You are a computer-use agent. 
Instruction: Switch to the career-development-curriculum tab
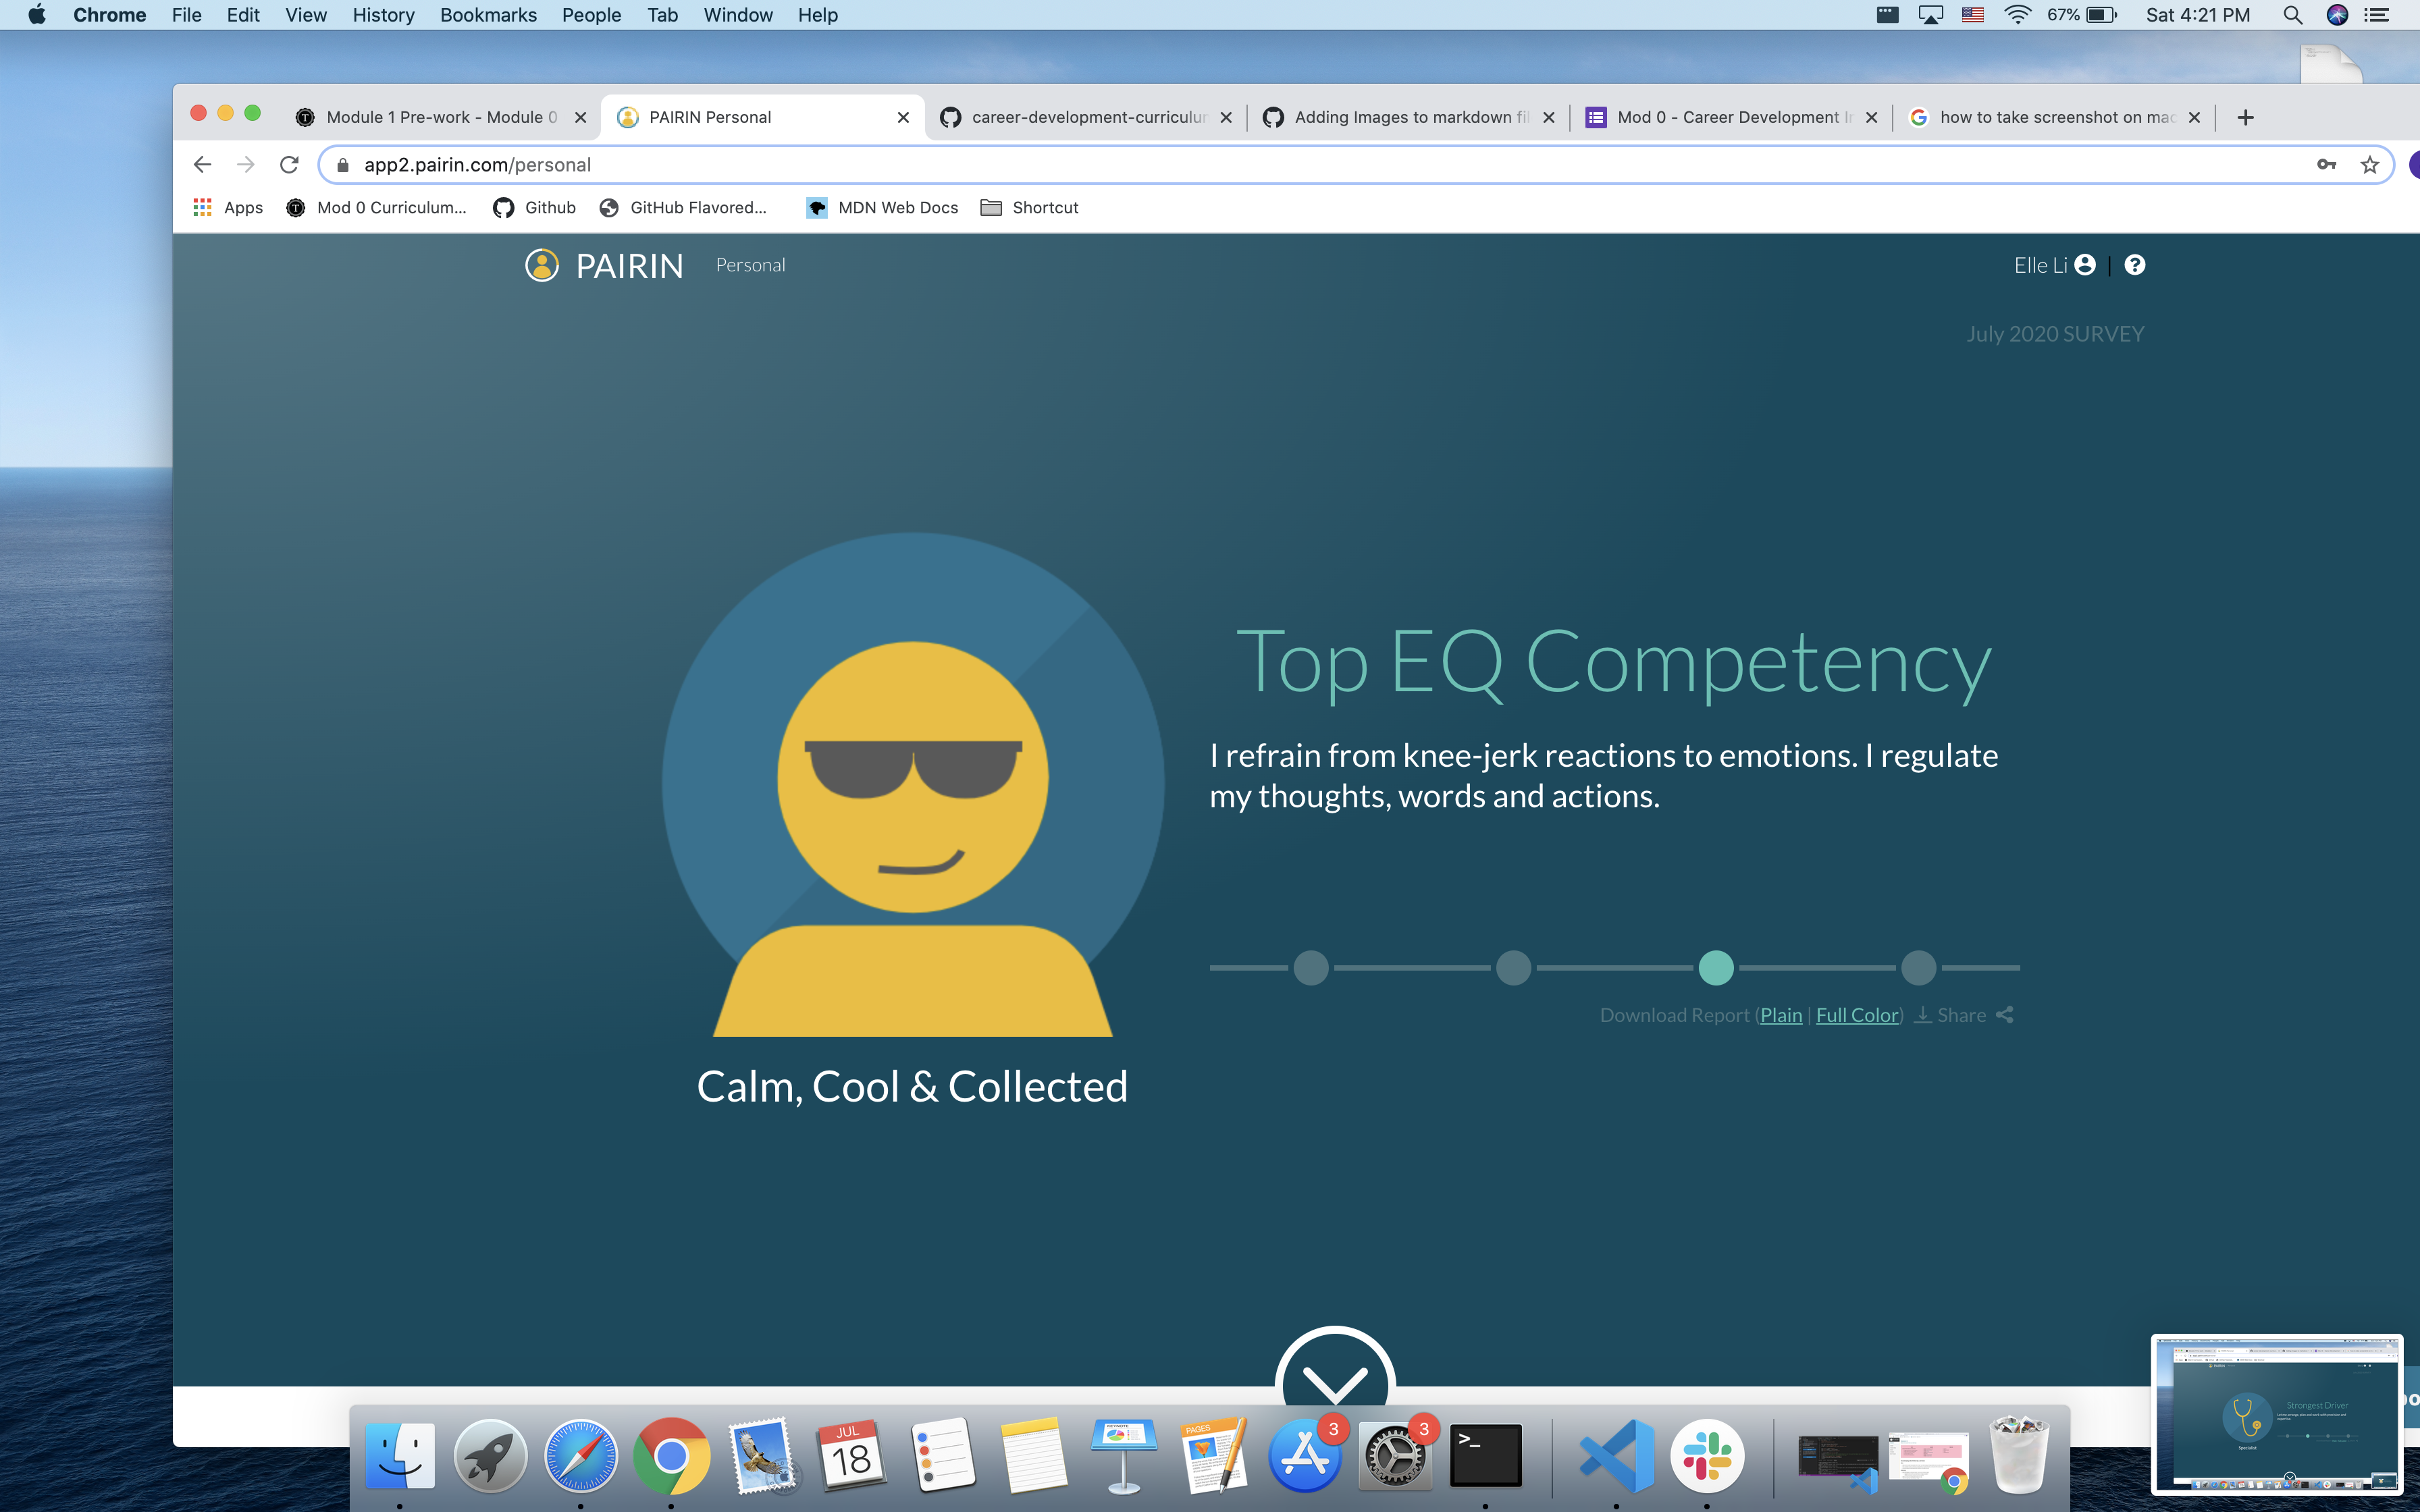(1087, 117)
